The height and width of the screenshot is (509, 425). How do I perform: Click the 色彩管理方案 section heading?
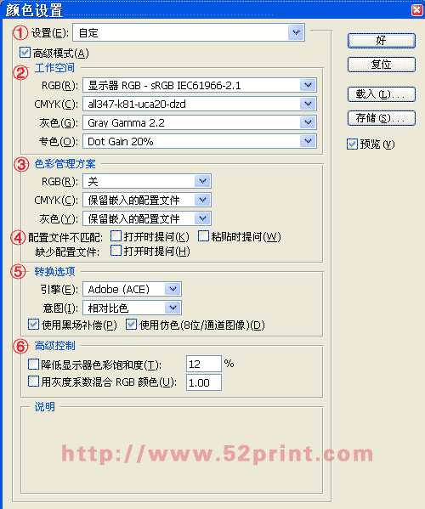(65, 164)
